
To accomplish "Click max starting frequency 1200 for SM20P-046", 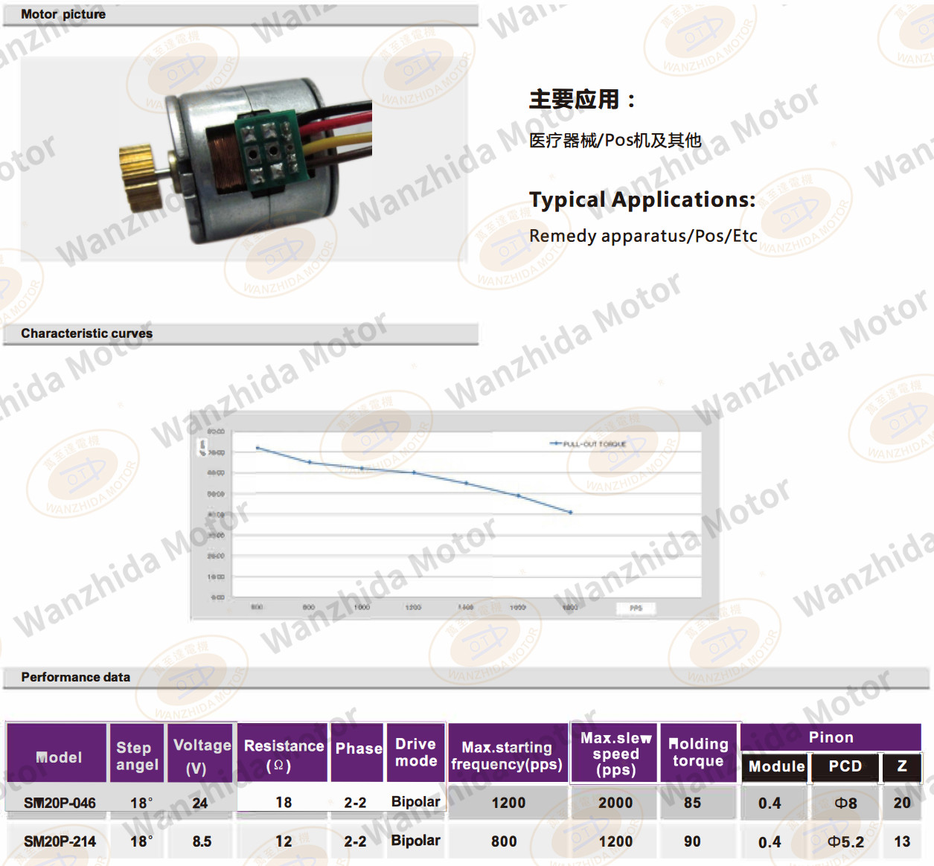I will pos(508,804).
